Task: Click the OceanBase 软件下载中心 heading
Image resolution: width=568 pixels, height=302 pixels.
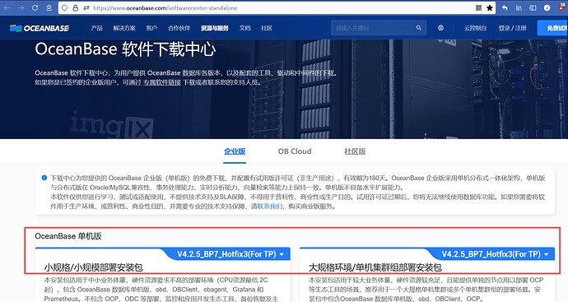Action: point(125,49)
